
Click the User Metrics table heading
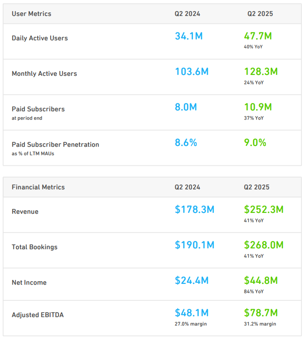click(32, 14)
